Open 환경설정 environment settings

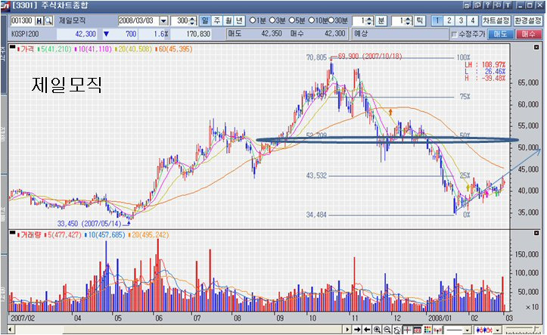tap(528, 21)
